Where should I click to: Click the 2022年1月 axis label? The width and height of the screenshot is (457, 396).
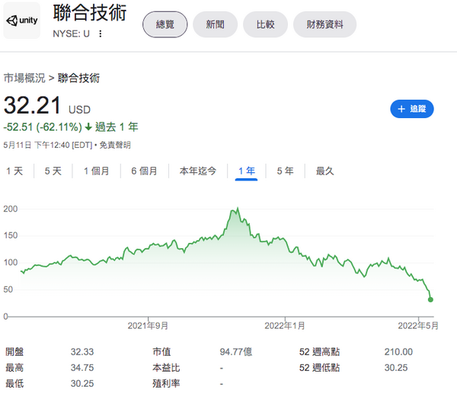tap(285, 325)
